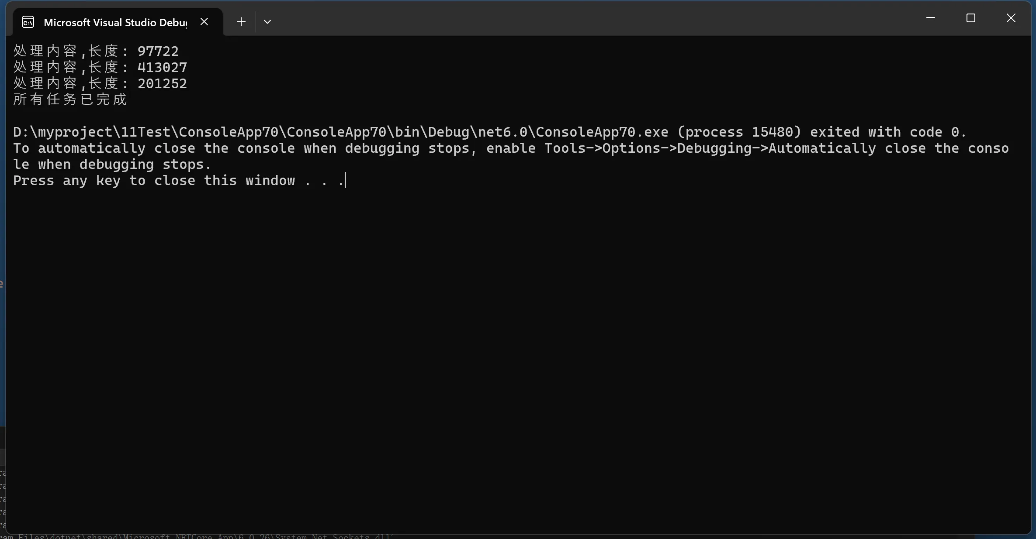Click the "le when debugging stops." line

(x=112, y=164)
